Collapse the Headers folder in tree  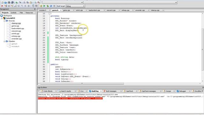click(x=4, y=41)
